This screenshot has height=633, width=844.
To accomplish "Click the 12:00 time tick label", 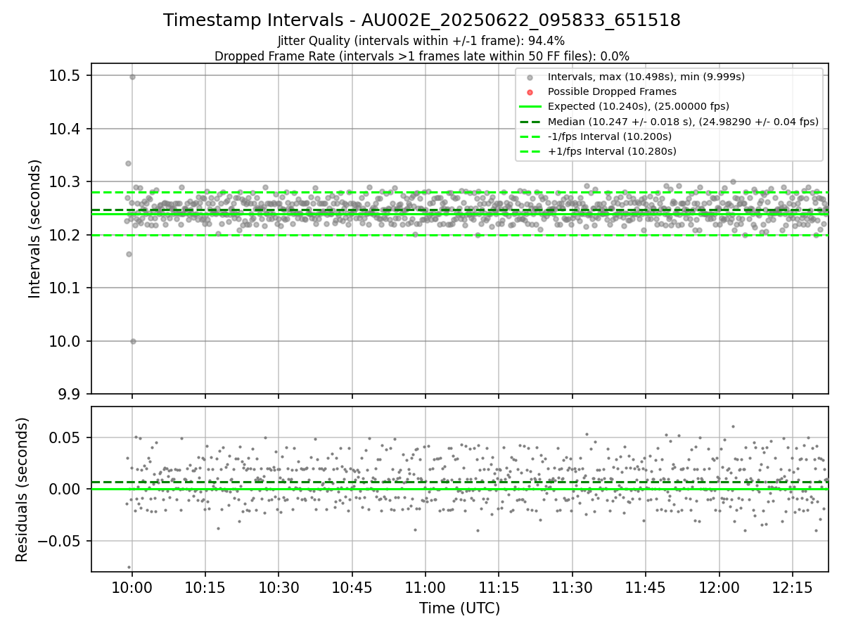I will pos(719,588).
